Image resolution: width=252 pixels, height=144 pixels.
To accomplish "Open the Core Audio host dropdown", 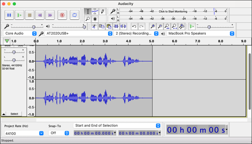I will coord(21,33).
